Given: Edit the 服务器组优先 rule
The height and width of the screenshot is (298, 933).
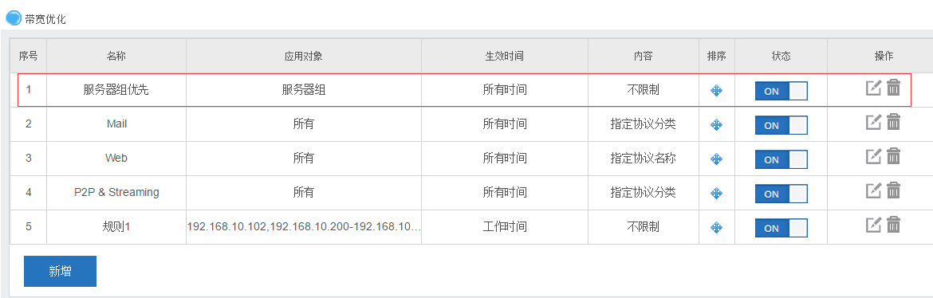Looking at the screenshot, I should tap(873, 88).
